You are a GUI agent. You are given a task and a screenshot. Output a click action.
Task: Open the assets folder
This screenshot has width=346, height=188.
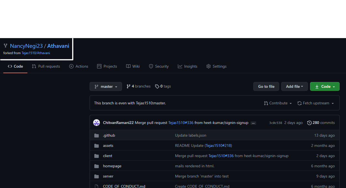pyautogui.click(x=108, y=145)
